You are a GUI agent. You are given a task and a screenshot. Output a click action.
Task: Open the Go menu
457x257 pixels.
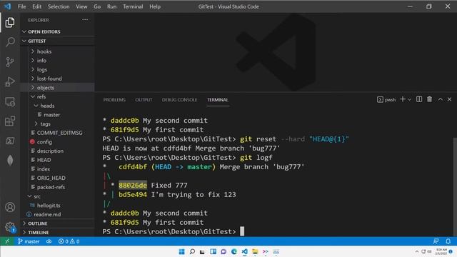tap(97, 6)
